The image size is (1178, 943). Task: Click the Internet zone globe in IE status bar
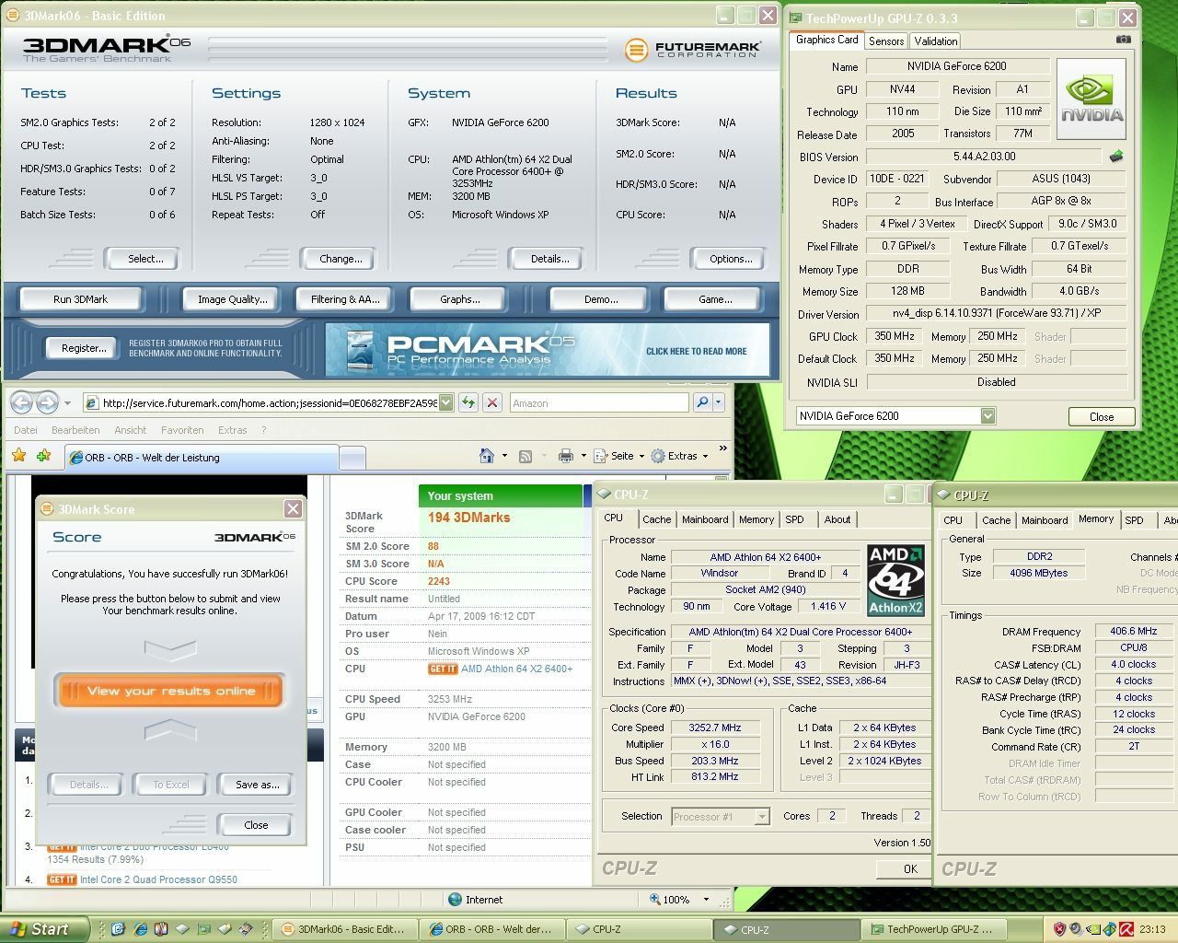[x=455, y=900]
